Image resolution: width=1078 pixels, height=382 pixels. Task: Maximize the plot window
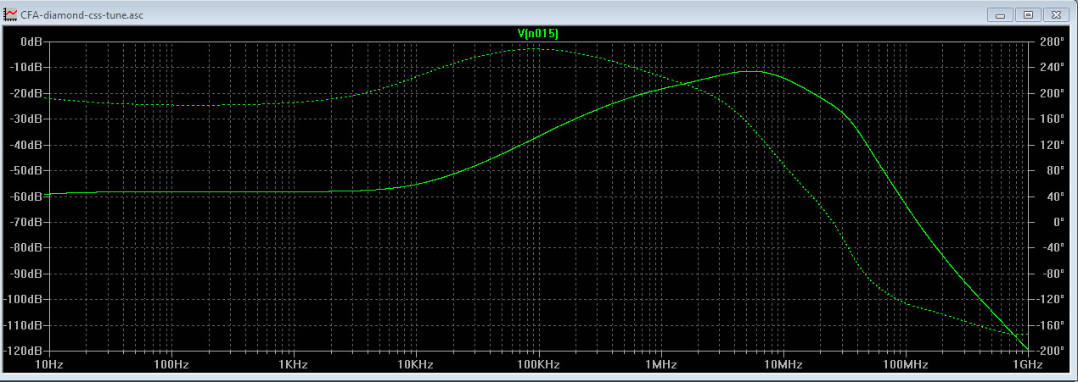(1027, 14)
